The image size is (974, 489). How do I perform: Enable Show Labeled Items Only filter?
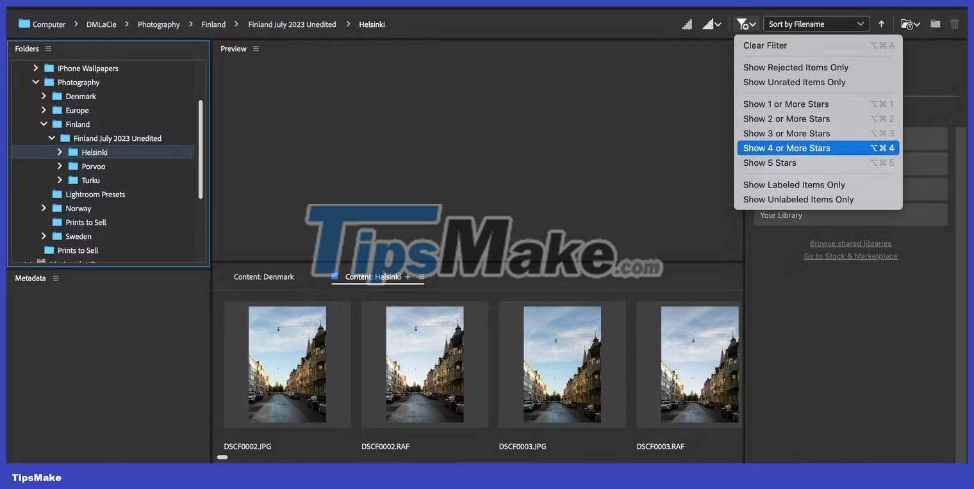pyautogui.click(x=794, y=184)
